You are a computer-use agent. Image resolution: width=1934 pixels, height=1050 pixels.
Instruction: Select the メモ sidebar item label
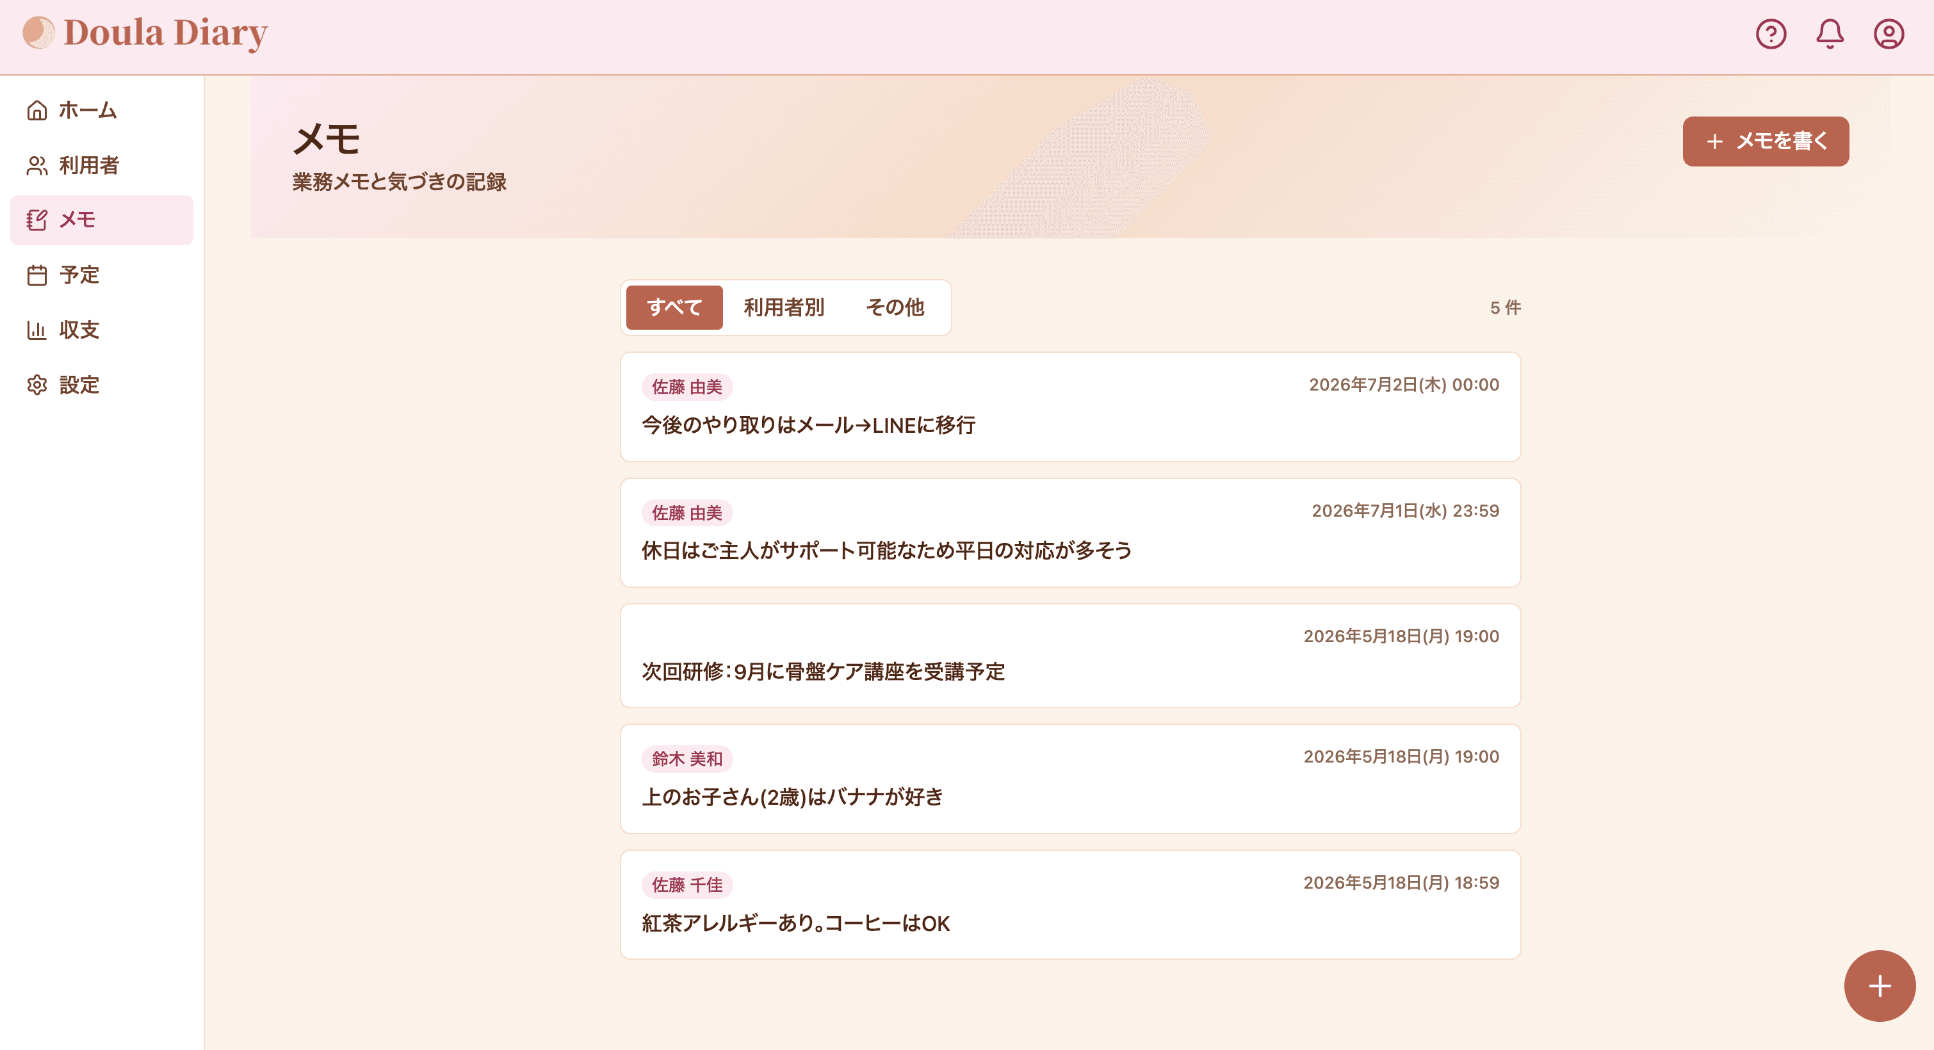coord(77,220)
